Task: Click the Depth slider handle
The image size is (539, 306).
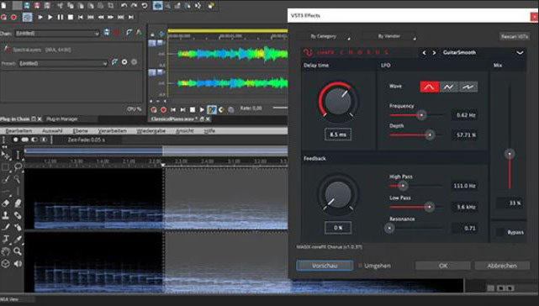Action: point(430,135)
